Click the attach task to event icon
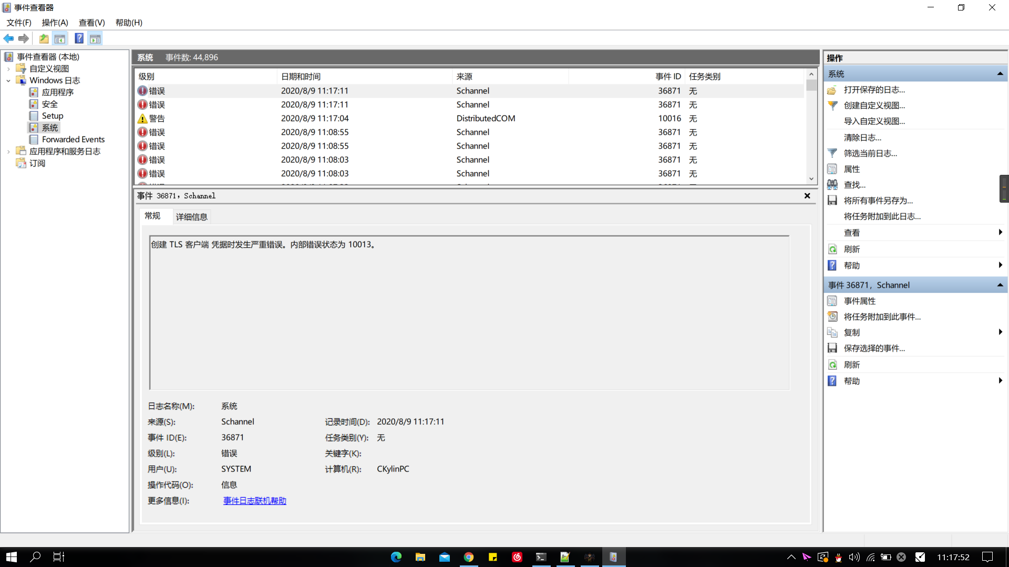The image size is (1009, 567). (832, 317)
